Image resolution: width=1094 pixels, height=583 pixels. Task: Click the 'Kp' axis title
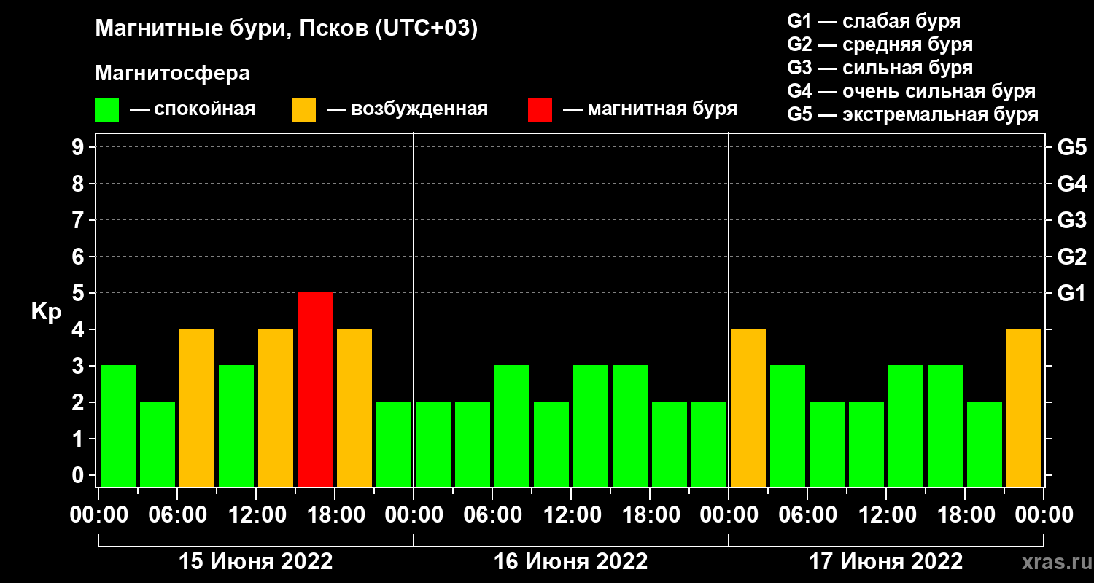[46, 312]
